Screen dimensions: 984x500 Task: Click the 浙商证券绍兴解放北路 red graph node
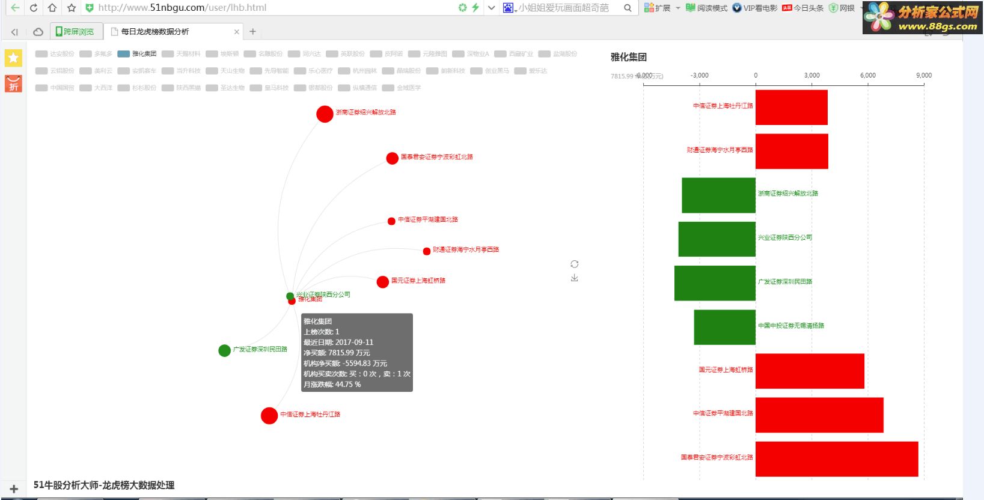coord(325,114)
